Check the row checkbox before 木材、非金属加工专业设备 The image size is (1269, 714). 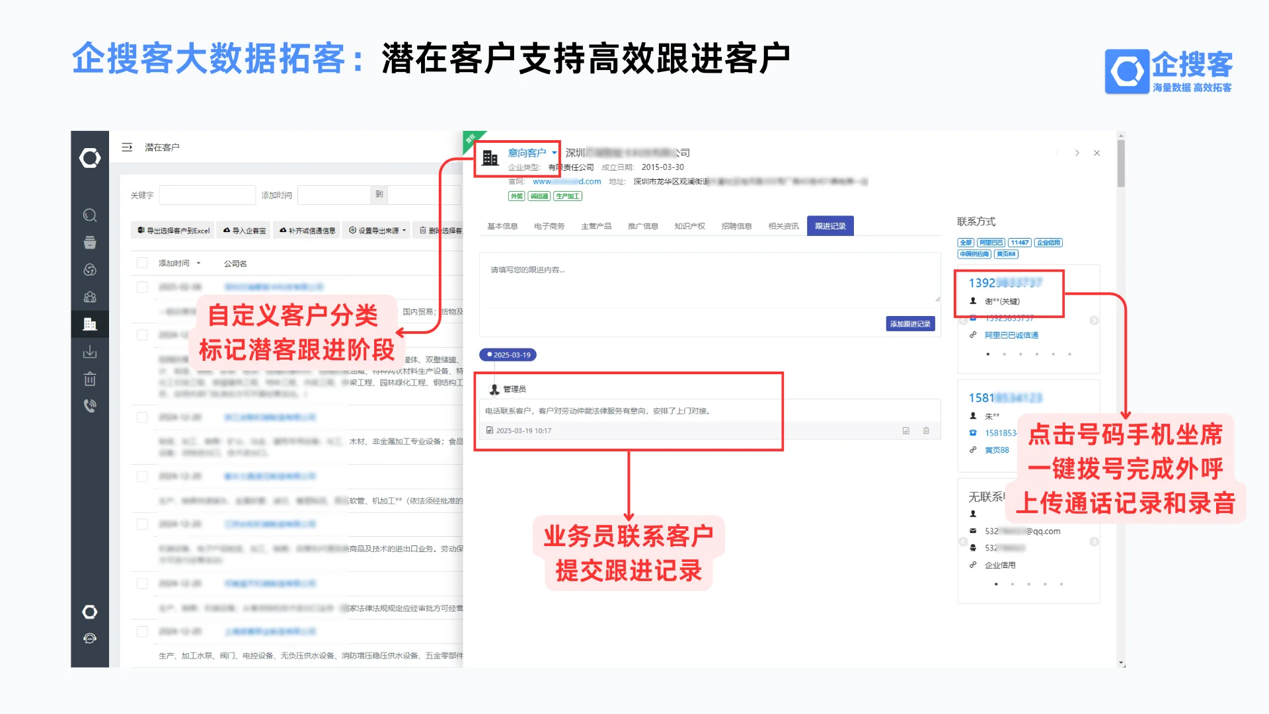click(142, 418)
